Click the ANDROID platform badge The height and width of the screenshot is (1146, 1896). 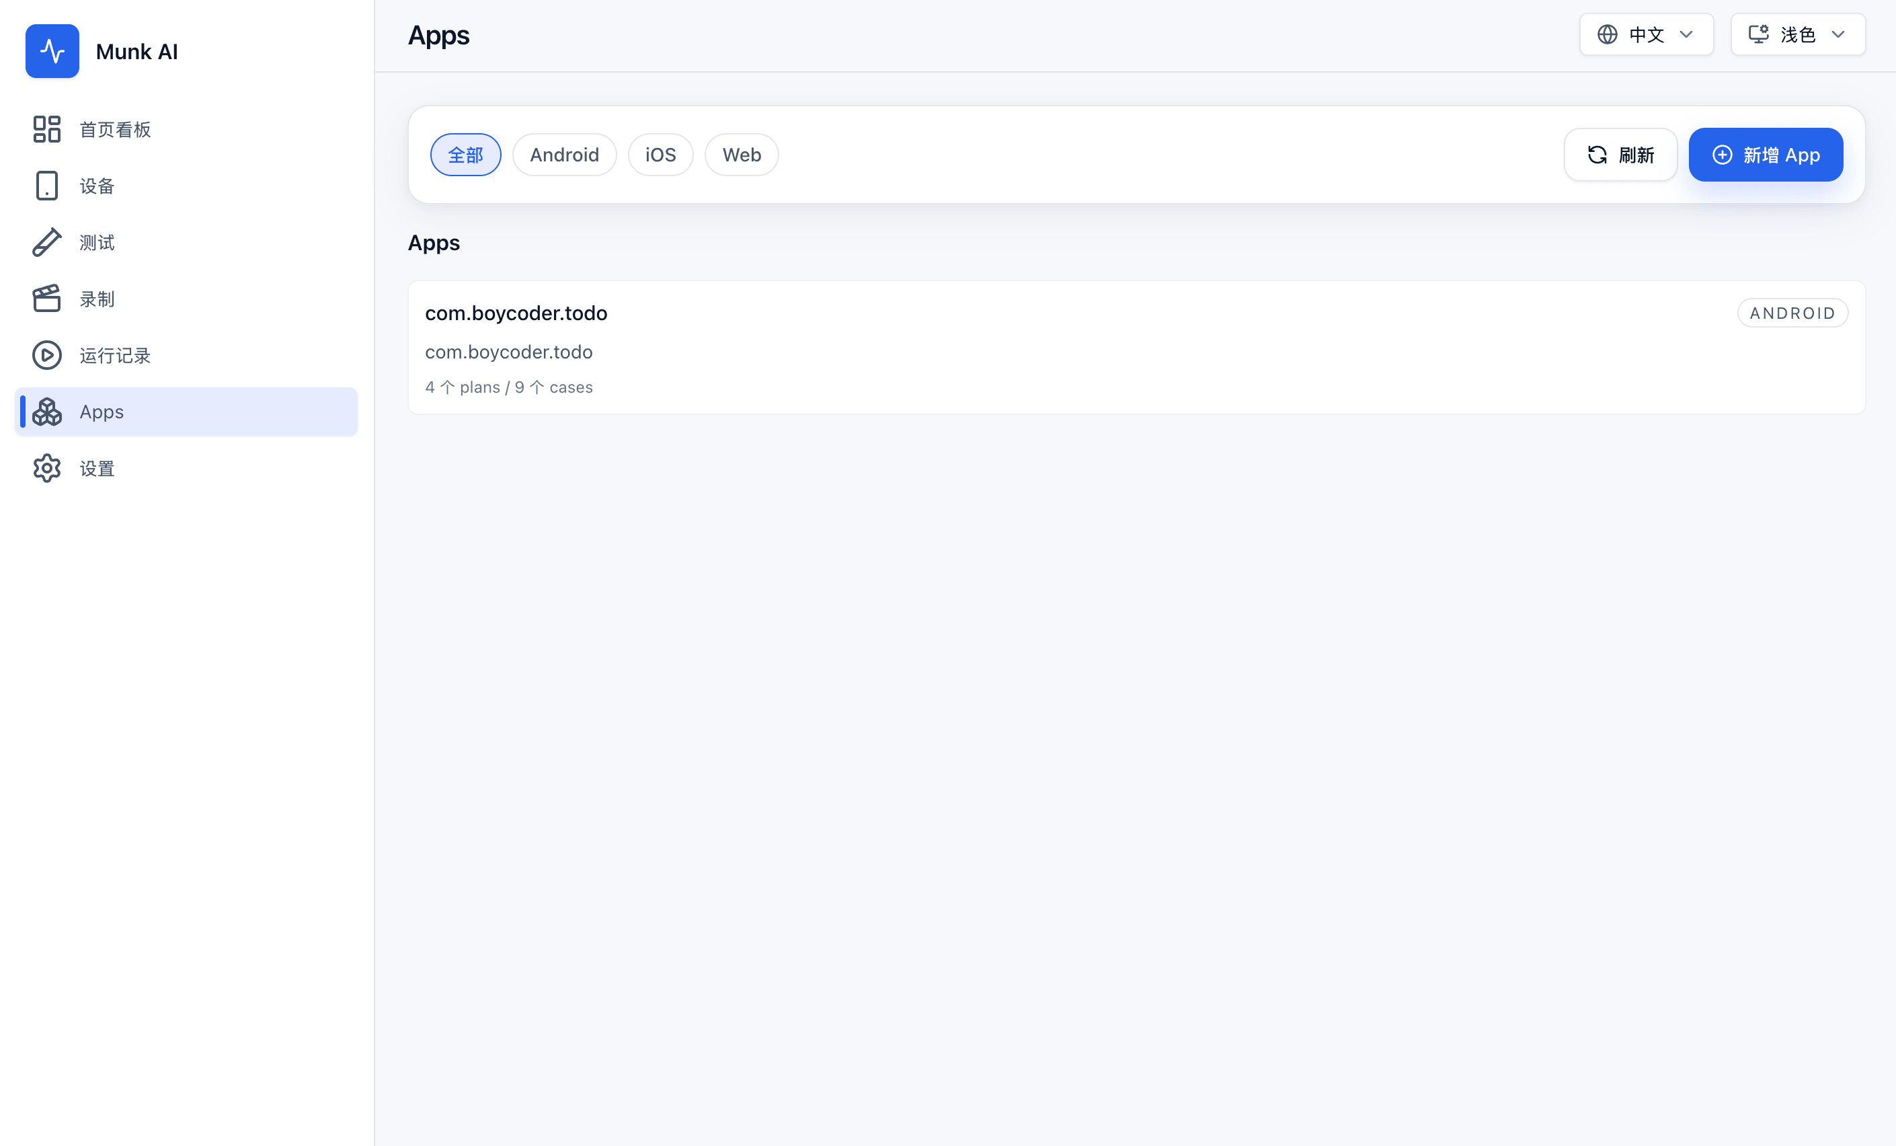coord(1792,313)
